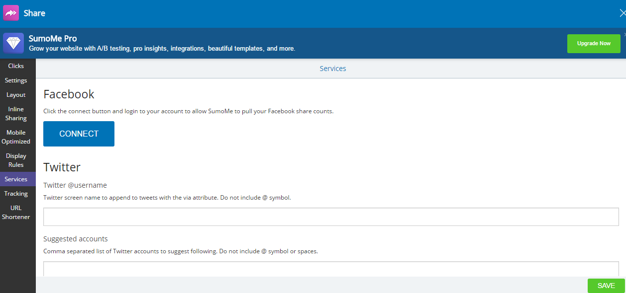Click the Twitter screen name hint text
Image resolution: width=626 pixels, height=293 pixels.
tap(167, 198)
